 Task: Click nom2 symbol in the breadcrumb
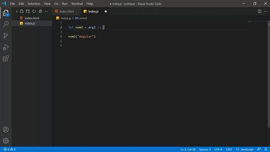pyautogui.click(x=84, y=18)
